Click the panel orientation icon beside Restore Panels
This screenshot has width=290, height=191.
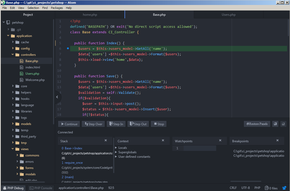click(275, 124)
